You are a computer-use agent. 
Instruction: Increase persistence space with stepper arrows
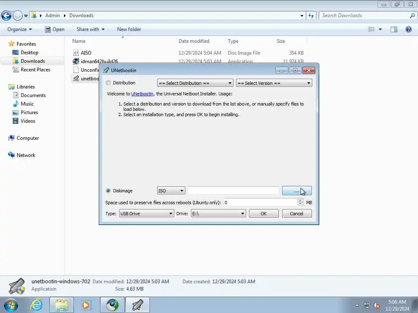(x=300, y=201)
